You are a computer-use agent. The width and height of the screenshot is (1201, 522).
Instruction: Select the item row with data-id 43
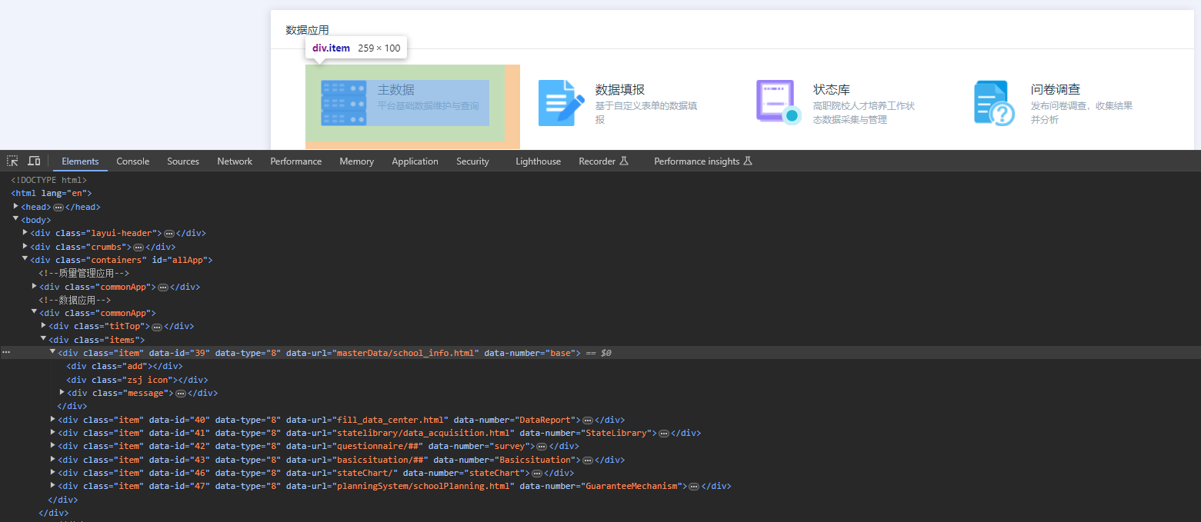308,460
